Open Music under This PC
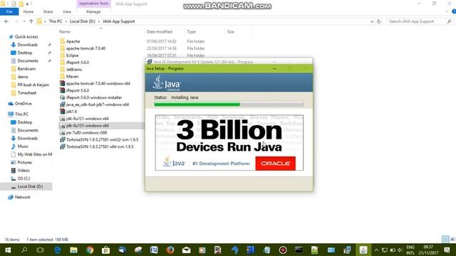Viewport: 456px width, 256px height. [23, 146]
